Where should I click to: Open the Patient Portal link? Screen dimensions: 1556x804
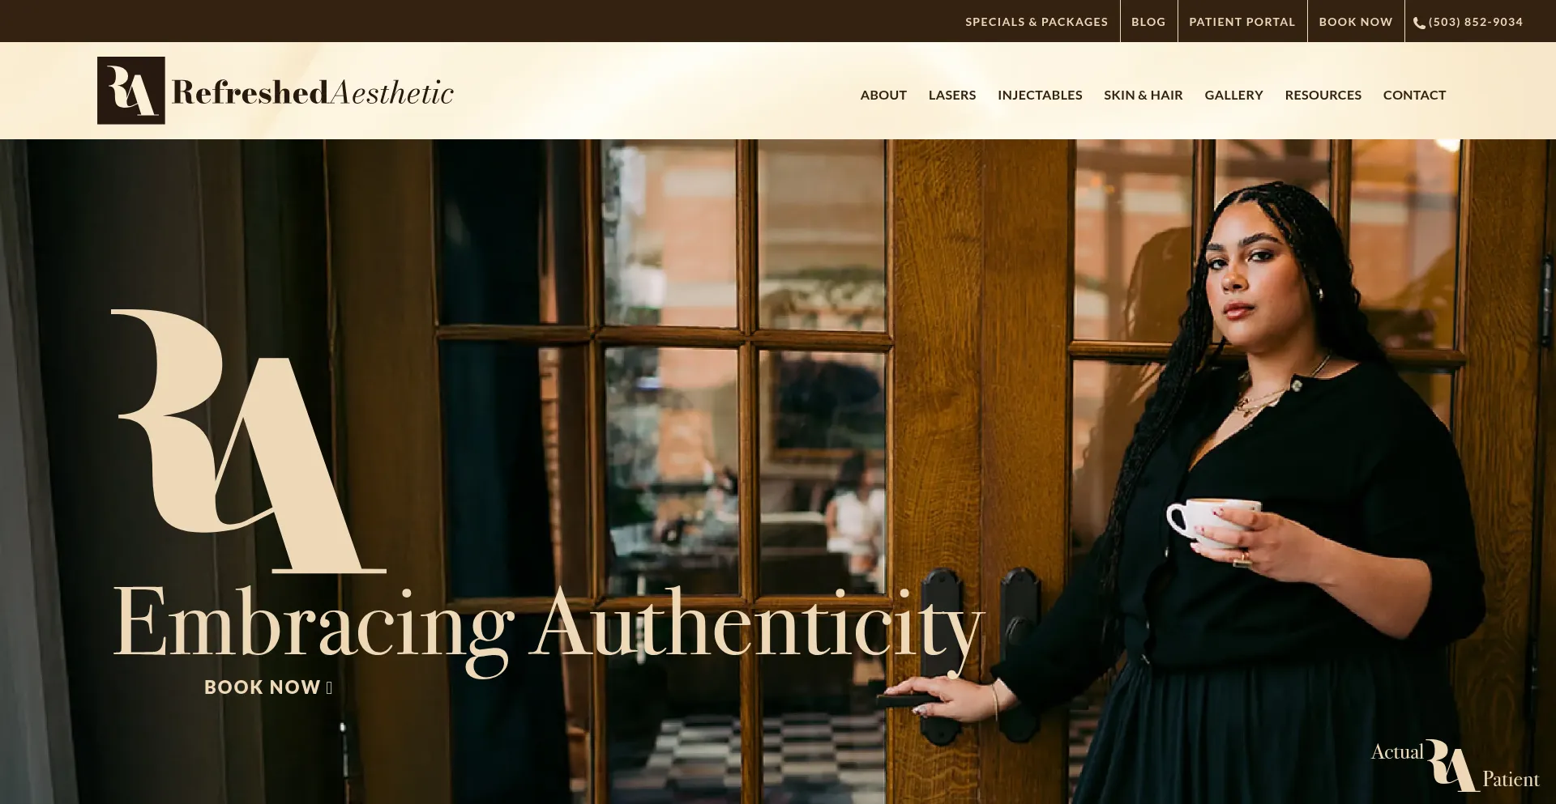point(1242,22)
